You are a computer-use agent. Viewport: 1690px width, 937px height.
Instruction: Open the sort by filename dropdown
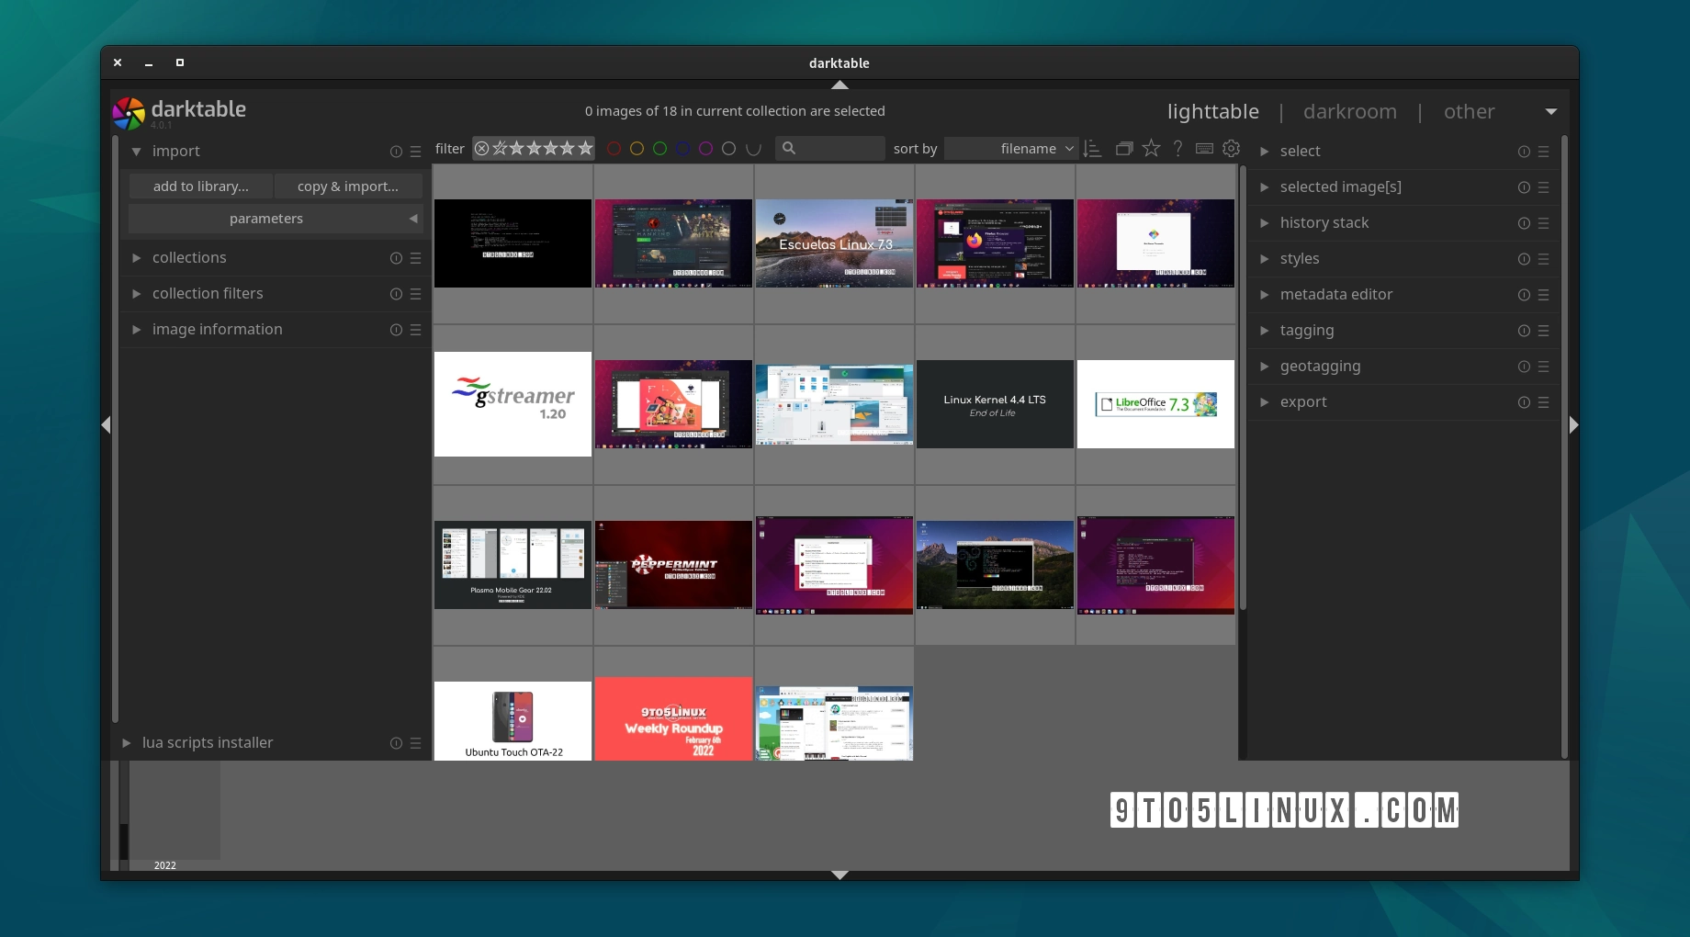1010,148
